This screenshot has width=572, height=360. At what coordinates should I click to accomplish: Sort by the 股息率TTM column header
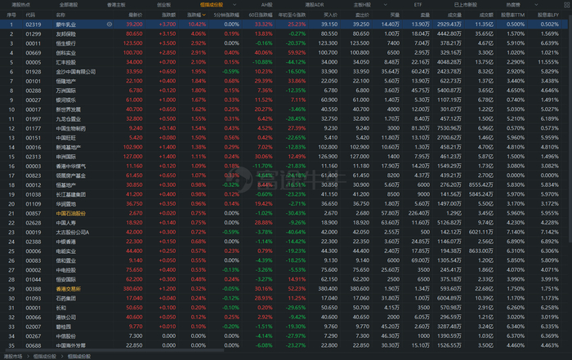513,15
